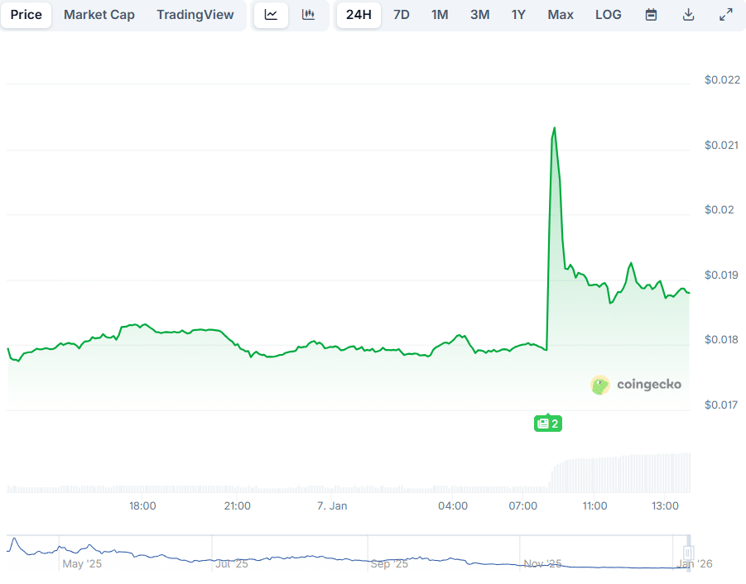Open the calendar date range picker
This screenshot has width=746, height=584.
[x=651, y=15]
